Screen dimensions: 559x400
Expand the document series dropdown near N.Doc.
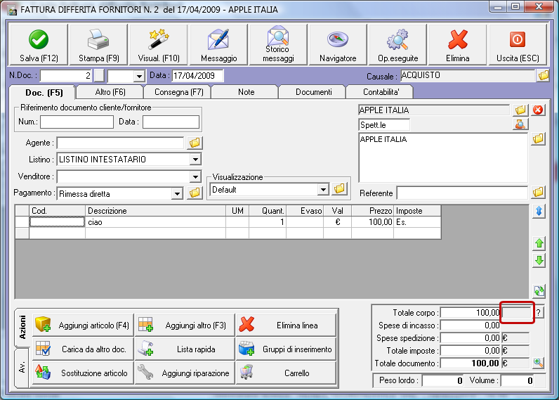139,76
